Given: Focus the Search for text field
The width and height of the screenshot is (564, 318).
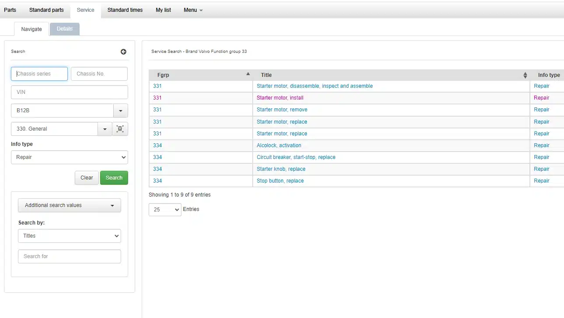Looking at the screenshot, I should click(x=69, y=256).
